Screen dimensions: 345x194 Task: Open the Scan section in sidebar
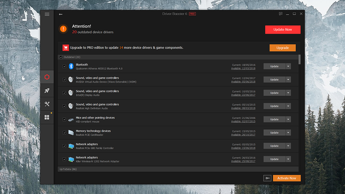[47, 77]
